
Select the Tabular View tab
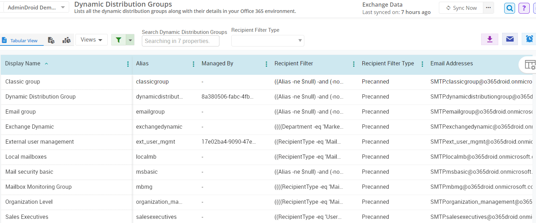point(20,41)
